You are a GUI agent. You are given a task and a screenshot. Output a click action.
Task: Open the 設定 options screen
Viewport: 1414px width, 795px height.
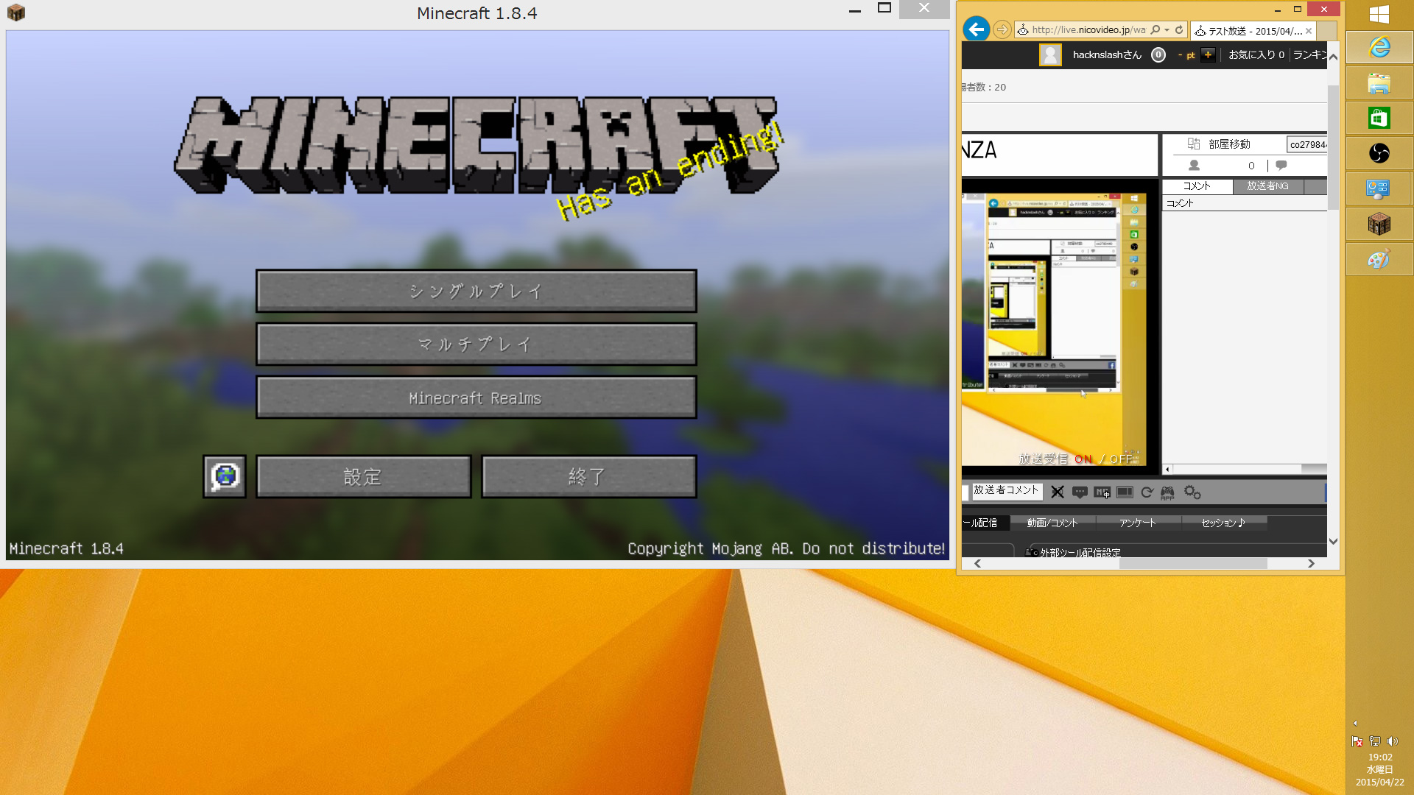[x=363, y=476]
